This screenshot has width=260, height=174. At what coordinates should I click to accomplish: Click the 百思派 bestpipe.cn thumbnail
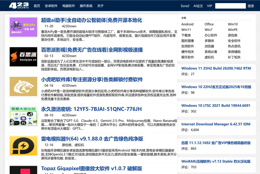tap(23, 57)
